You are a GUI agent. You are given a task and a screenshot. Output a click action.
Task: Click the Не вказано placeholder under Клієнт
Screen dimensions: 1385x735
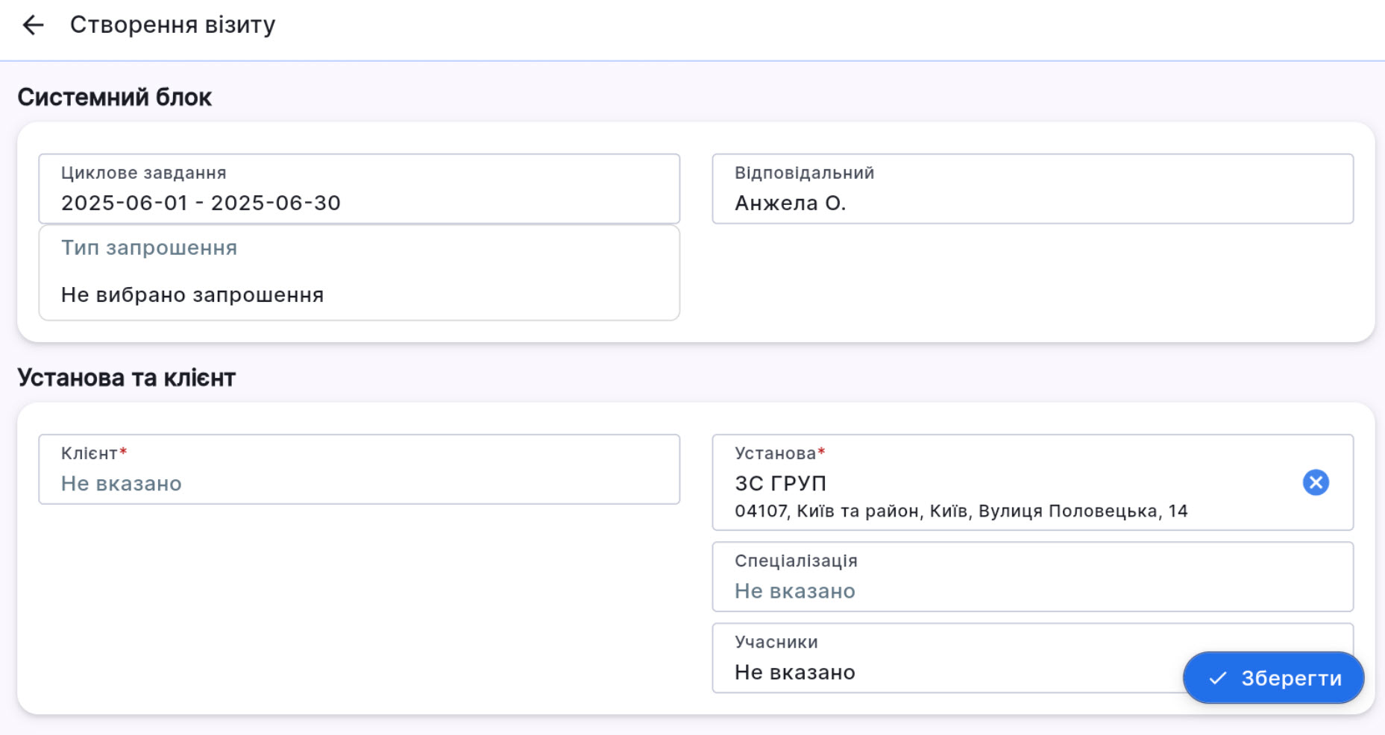pos(122,484)
